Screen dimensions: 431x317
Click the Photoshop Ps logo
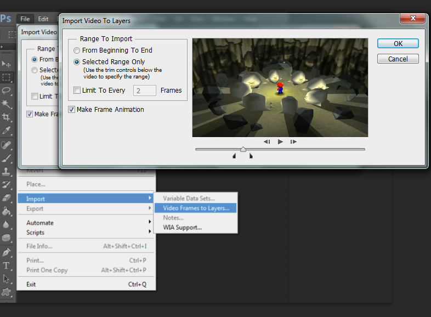tap(5, 19)
